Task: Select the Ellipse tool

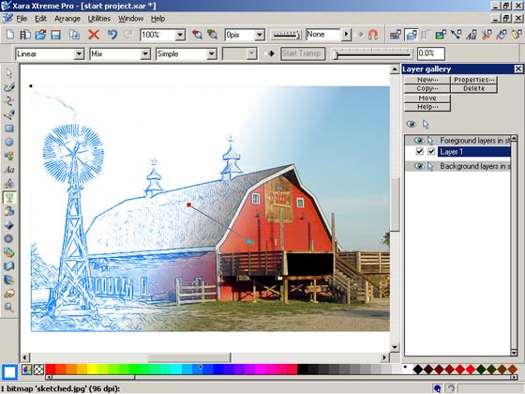Action: [x=9, y=142]
